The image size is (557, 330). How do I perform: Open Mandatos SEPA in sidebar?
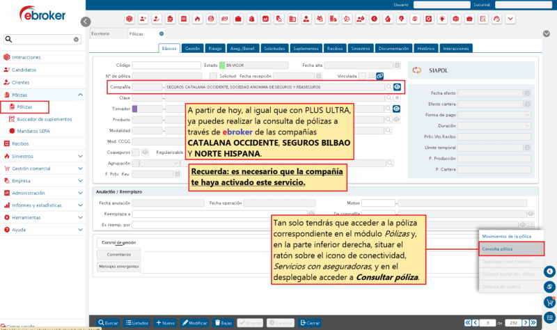(x=33, y=131)
